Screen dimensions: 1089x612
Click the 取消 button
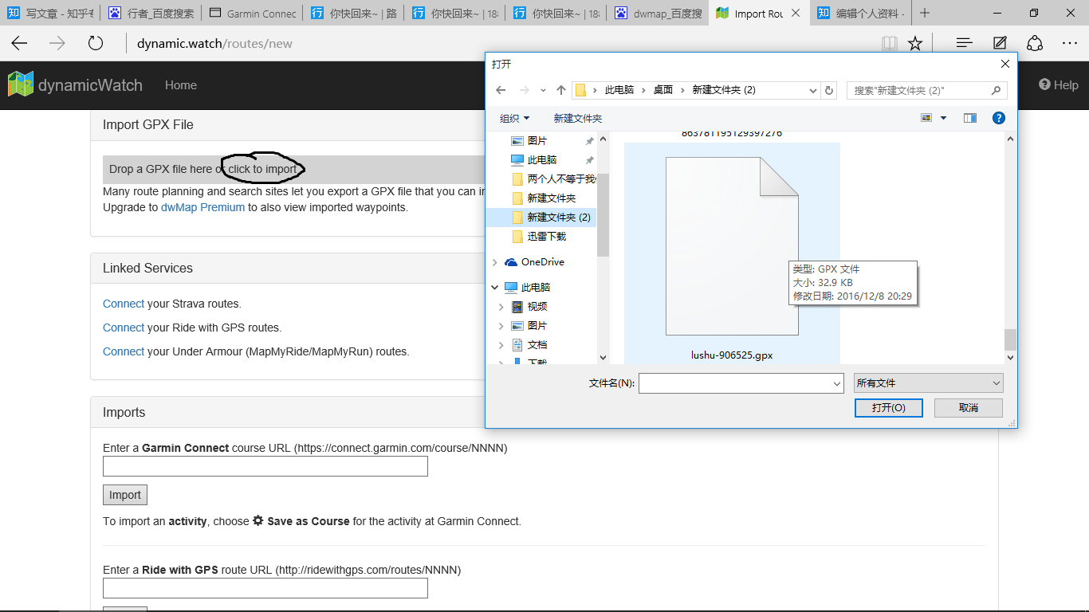click(x=968, y=407)
